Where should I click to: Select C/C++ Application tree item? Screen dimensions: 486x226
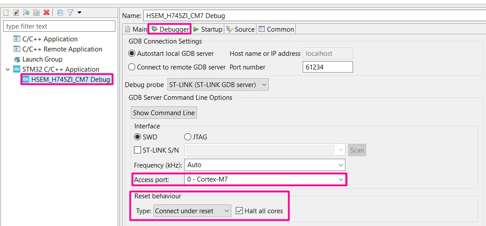[50, 39]
